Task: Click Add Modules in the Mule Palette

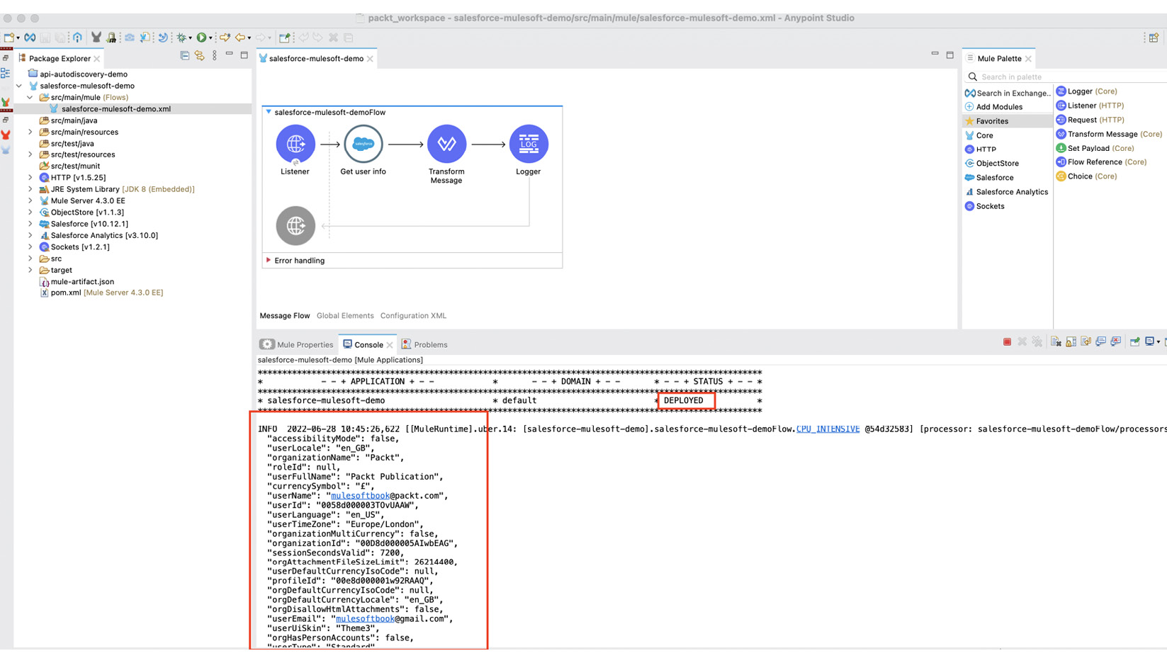Action: point(993,107)
